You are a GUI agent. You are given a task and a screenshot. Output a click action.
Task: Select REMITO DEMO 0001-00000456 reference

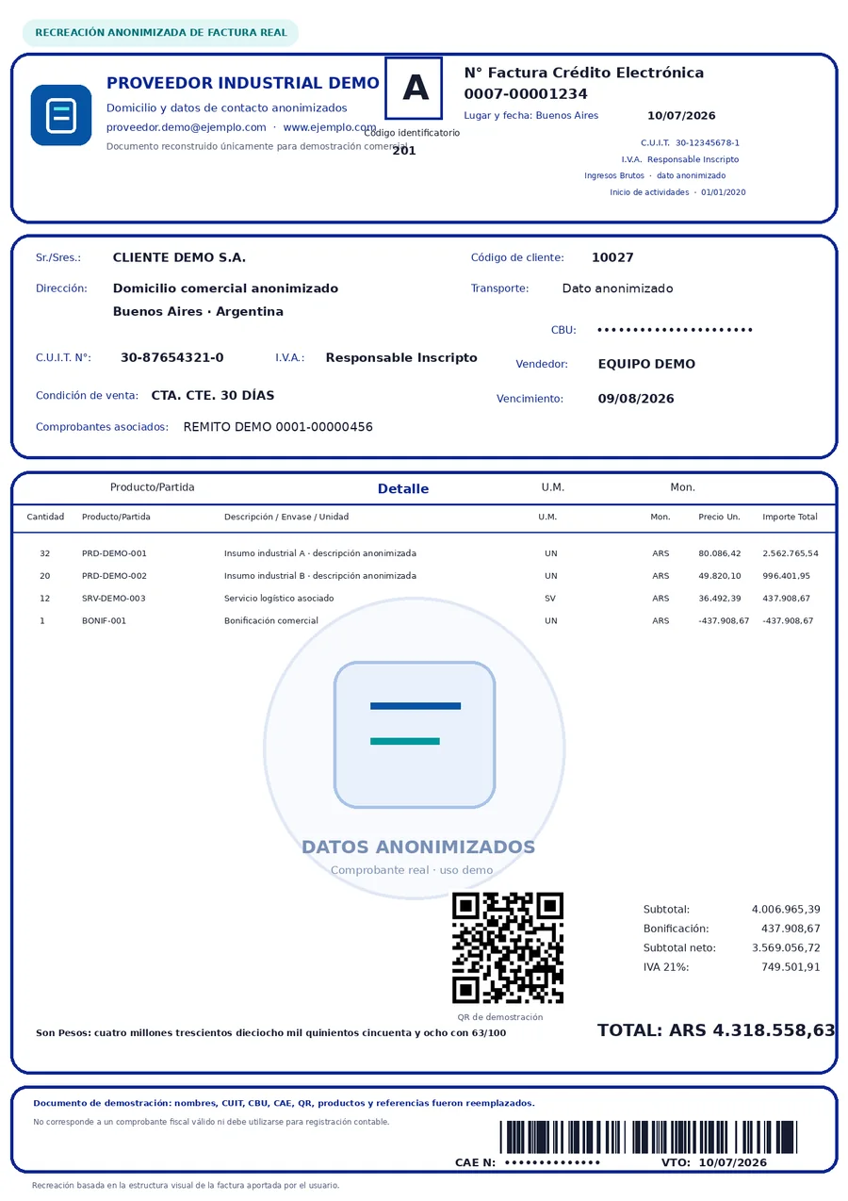tap(278, 427)
